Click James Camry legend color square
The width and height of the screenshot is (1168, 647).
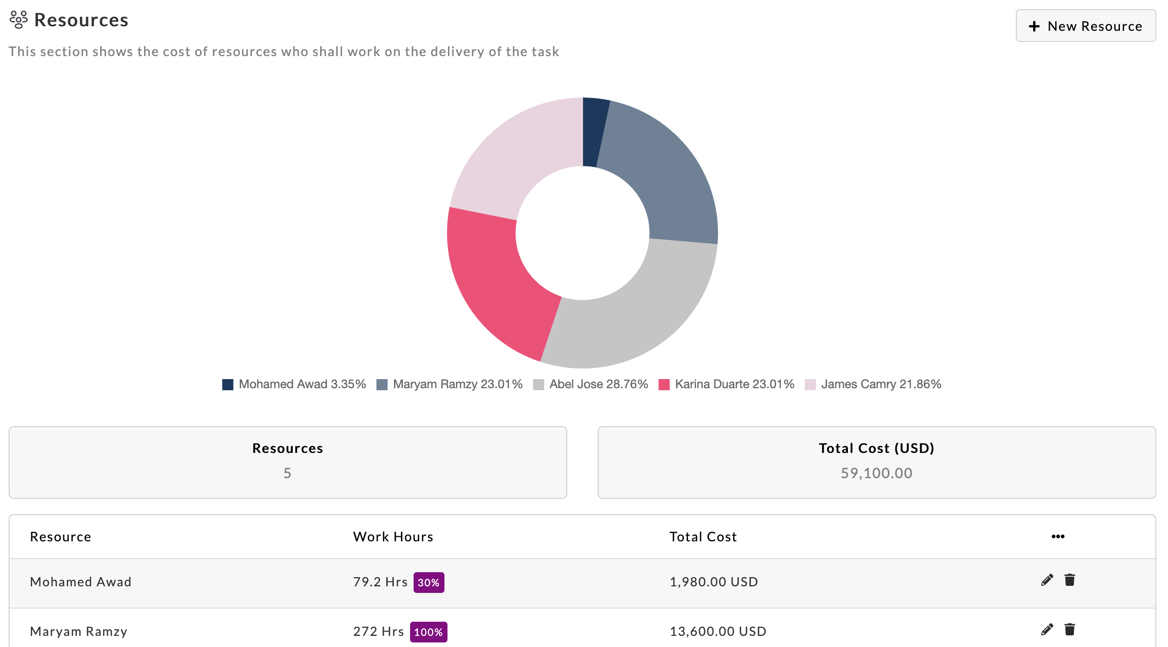(x=810, y=385)
